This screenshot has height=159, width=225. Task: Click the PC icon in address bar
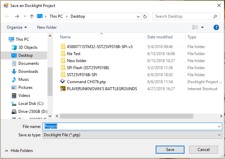pyautogui.click(x=40, y=16)
